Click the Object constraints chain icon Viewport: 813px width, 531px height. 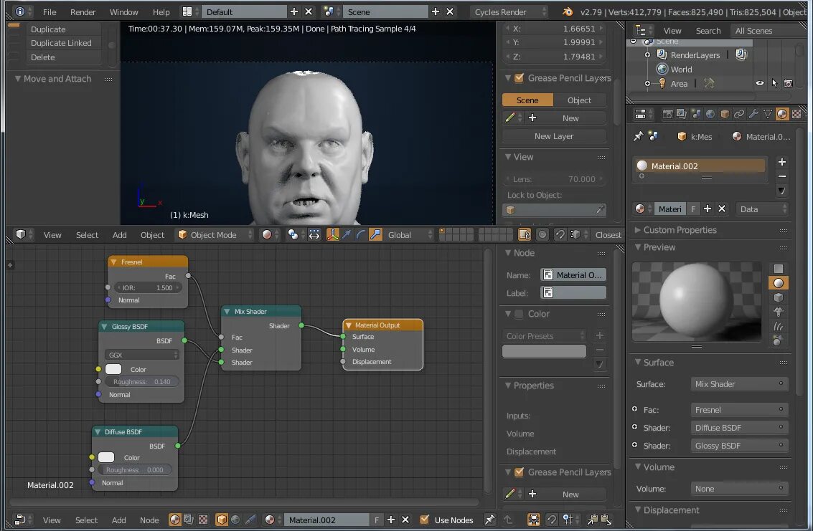(x=739, y=114)
